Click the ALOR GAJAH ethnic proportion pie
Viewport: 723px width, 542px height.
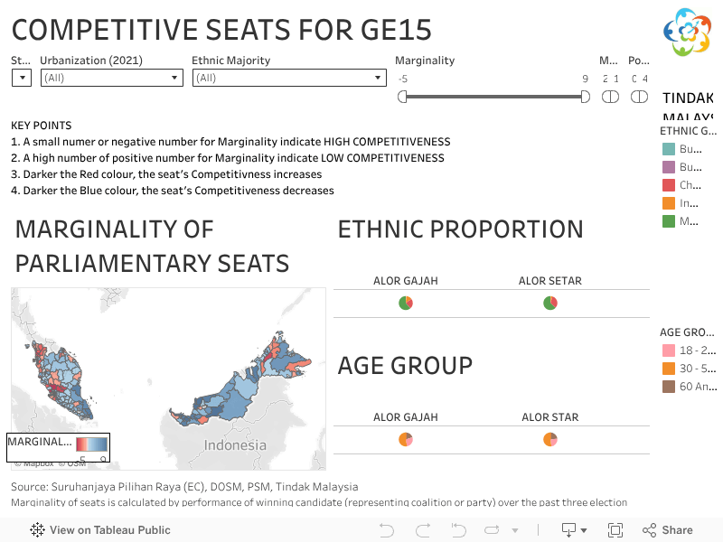[405, 303]
